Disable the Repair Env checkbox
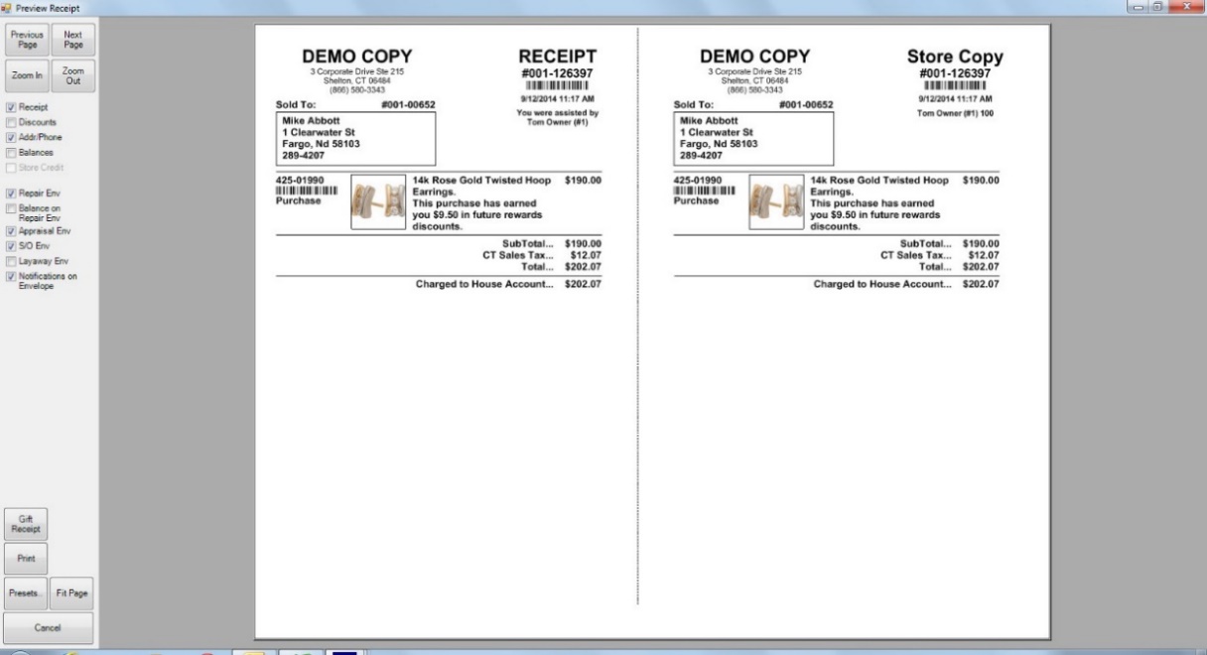Viewport: 1207px width, 655px height. [11, 194]
